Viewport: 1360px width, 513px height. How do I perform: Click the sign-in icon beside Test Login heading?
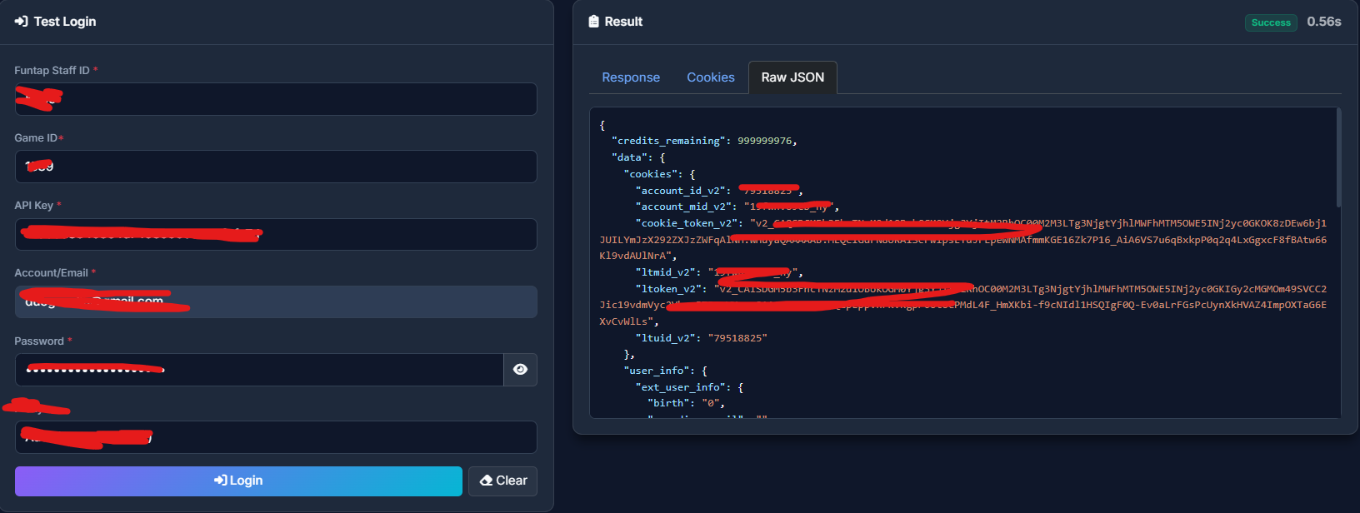[x=21, y=22]
